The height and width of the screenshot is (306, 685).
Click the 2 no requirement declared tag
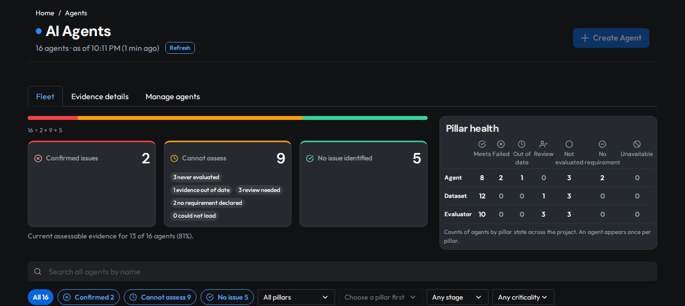pos(207,203)
